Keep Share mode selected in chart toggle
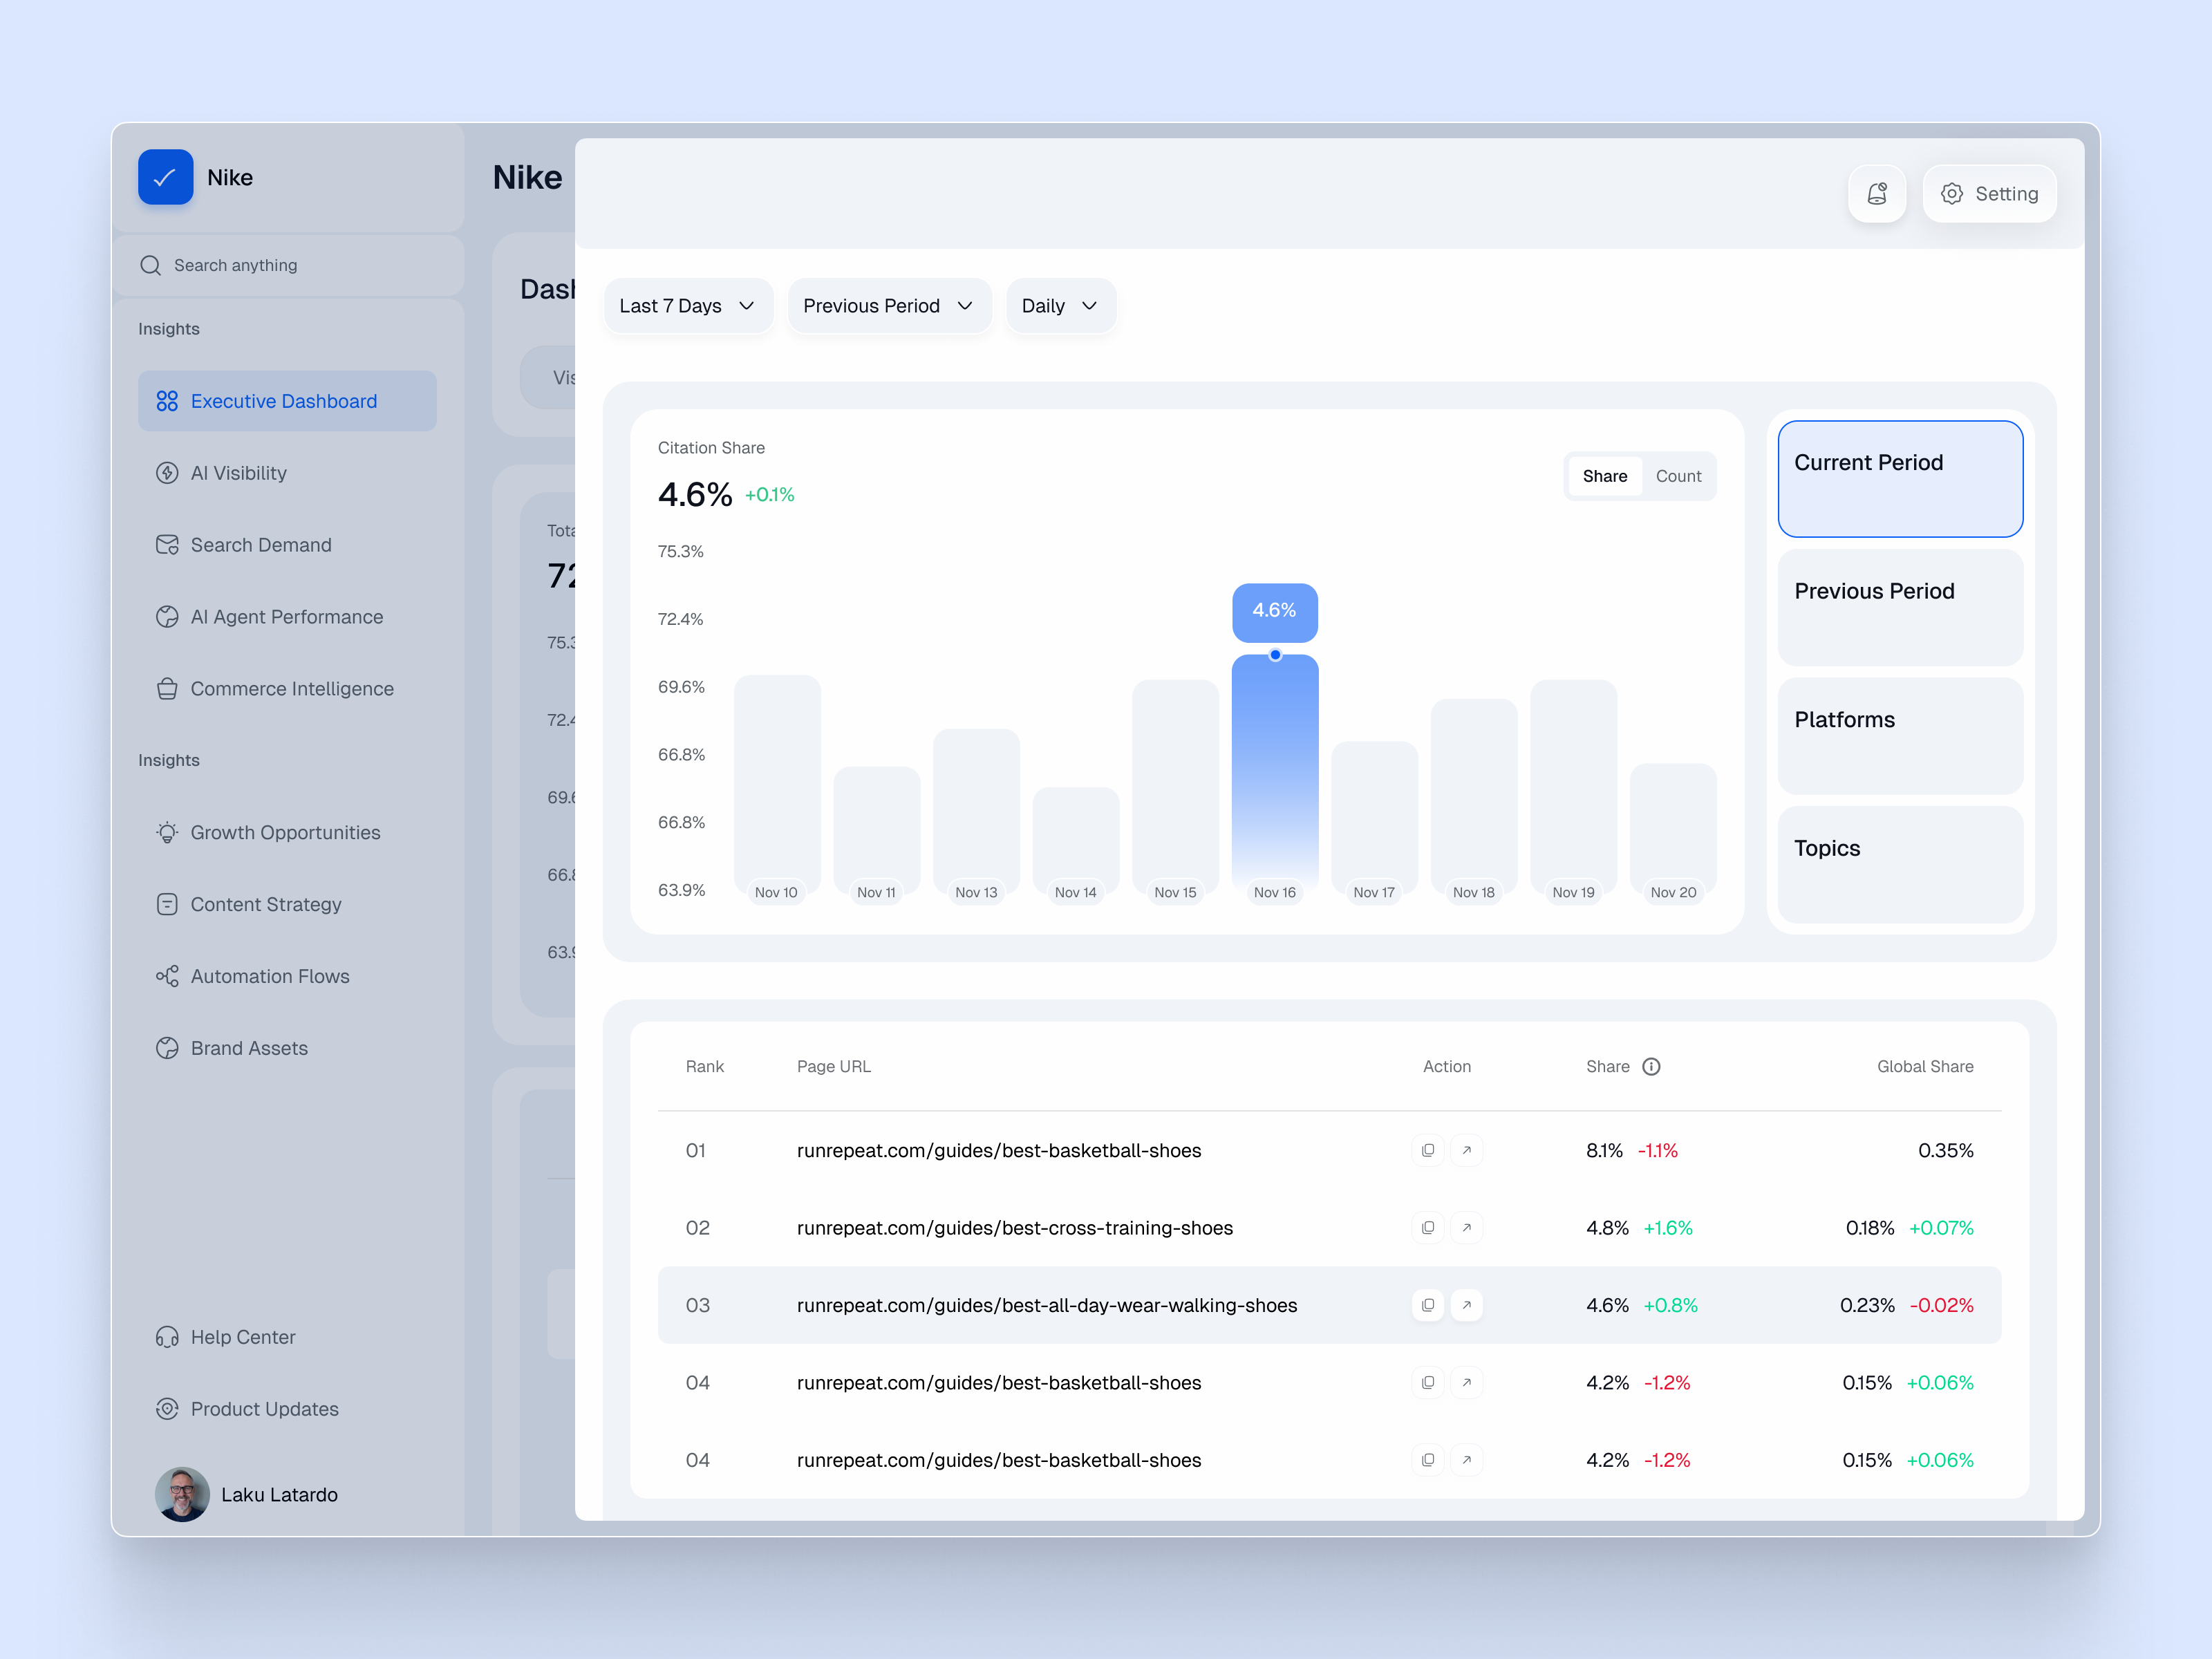This screenshot has height=1659, width=2212. (x=1605, y=476)
